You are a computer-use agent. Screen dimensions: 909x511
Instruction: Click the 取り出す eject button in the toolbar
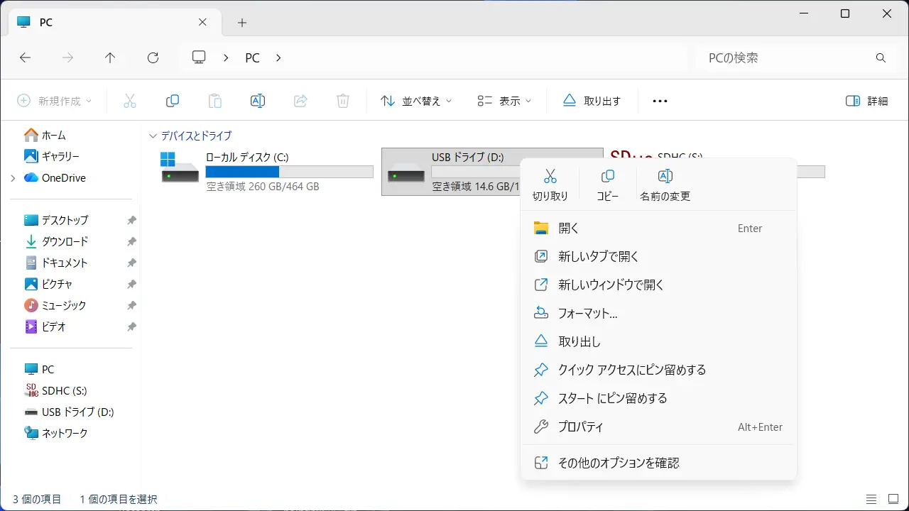pyautogui.click(x=592, y=101)
